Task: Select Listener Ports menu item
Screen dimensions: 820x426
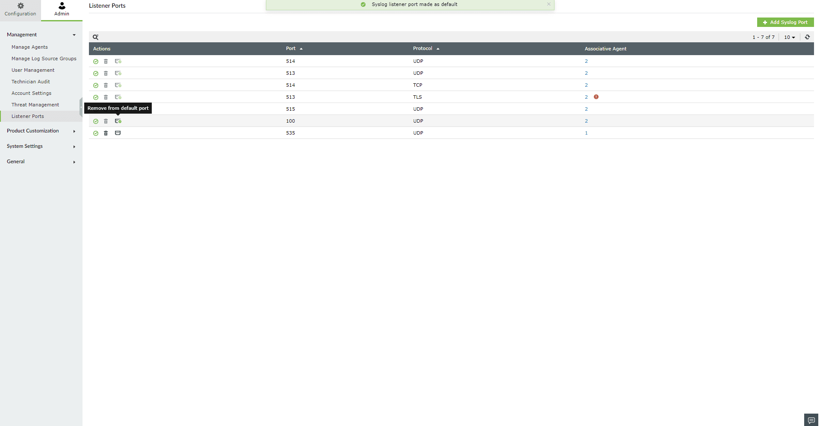Action: tap(27, 116)
